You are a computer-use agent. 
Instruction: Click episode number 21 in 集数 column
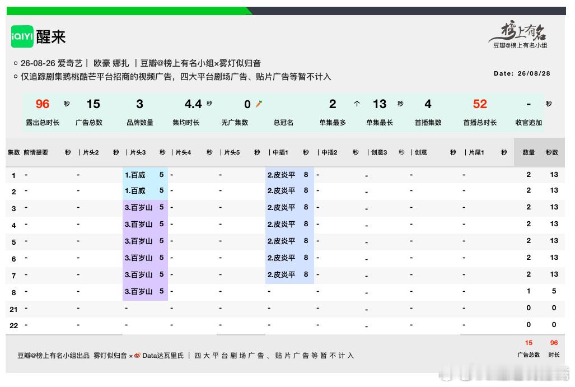point(13,309)
